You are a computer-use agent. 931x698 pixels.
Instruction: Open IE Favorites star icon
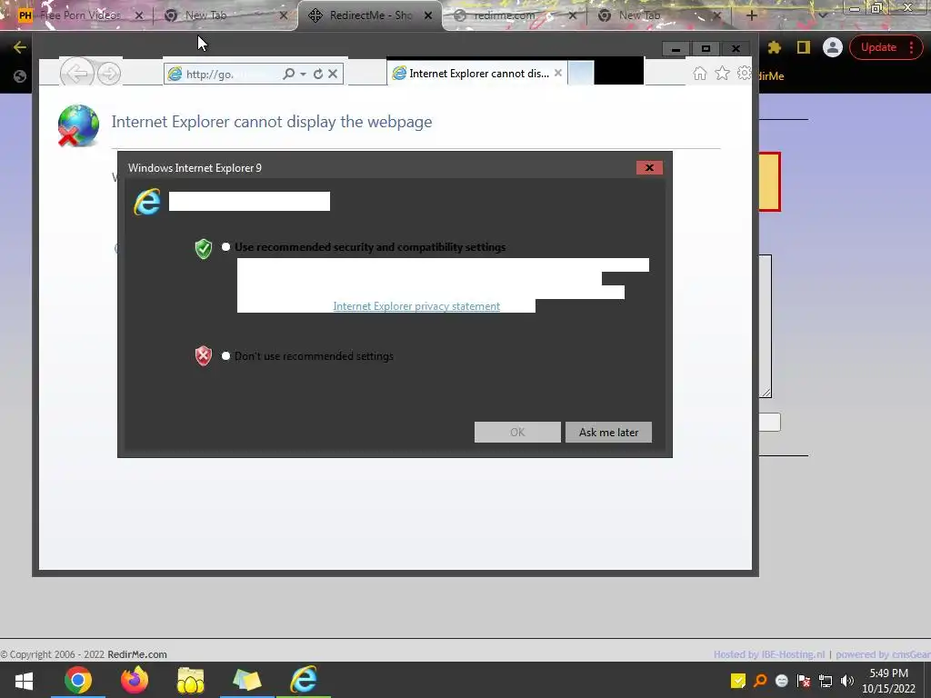pyautogui.click(x=722, y=73)
